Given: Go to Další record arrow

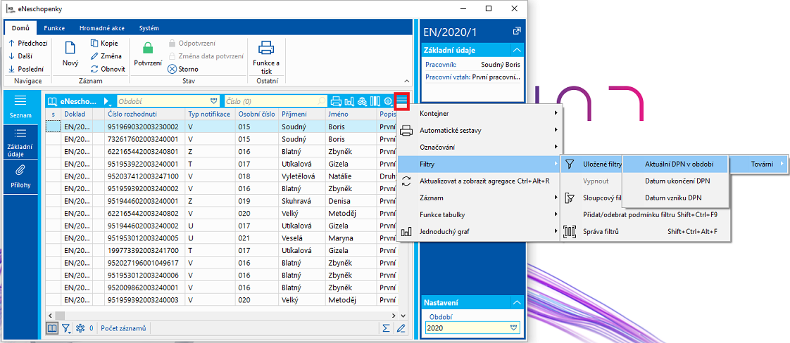Looking at the screenshot, I should [11, 56].
